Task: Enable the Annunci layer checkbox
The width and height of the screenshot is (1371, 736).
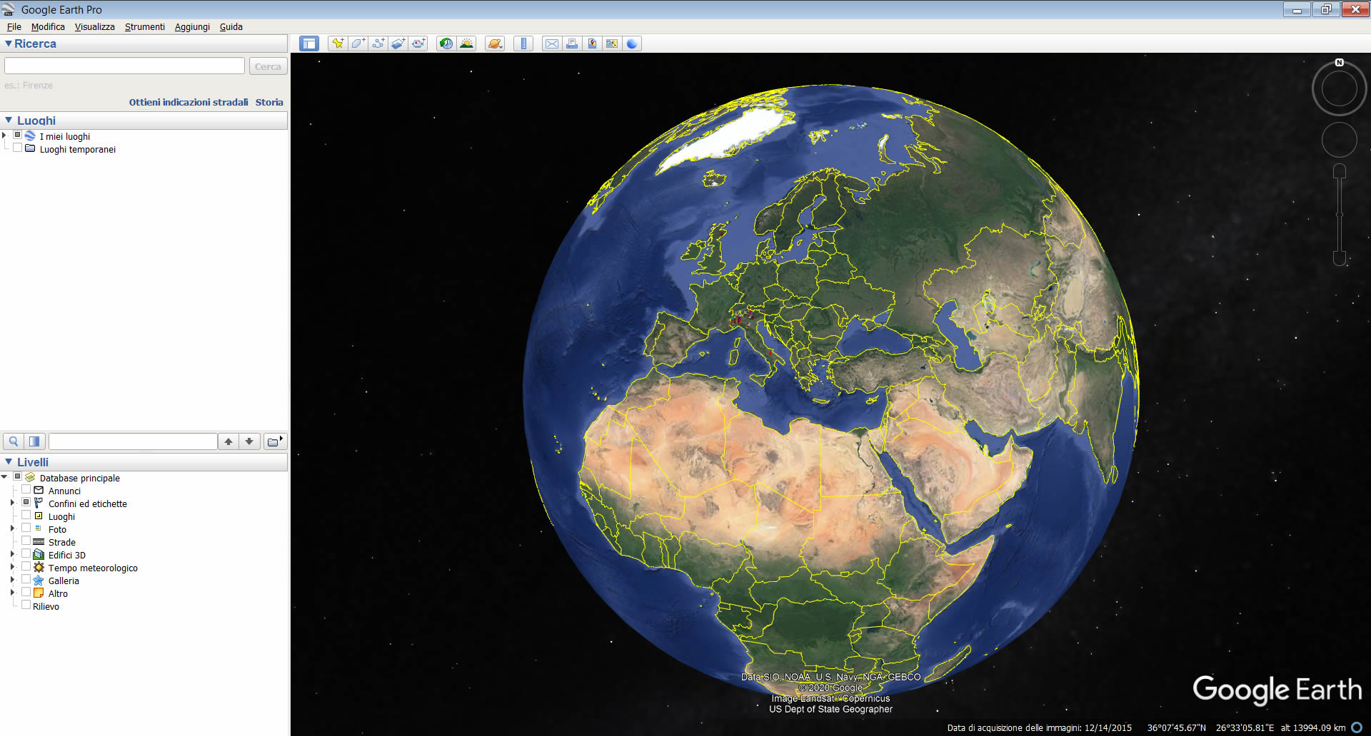Action: pyautogui.click(x=26, y=489)
